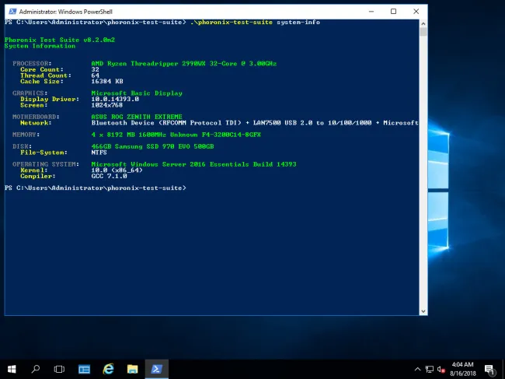Open Task View on taskbar
Image resolution: width=505 pixels, height=379 pixels.
click(x=59, y=369)
